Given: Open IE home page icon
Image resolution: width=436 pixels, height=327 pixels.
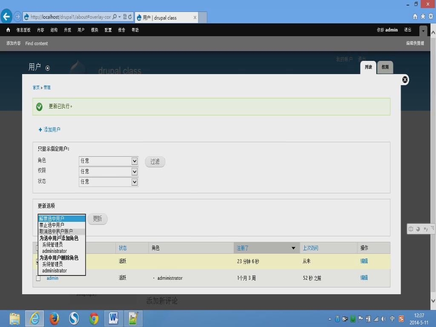Looking at the screenshot, I should pyautogui.click(x=415, y=17).
